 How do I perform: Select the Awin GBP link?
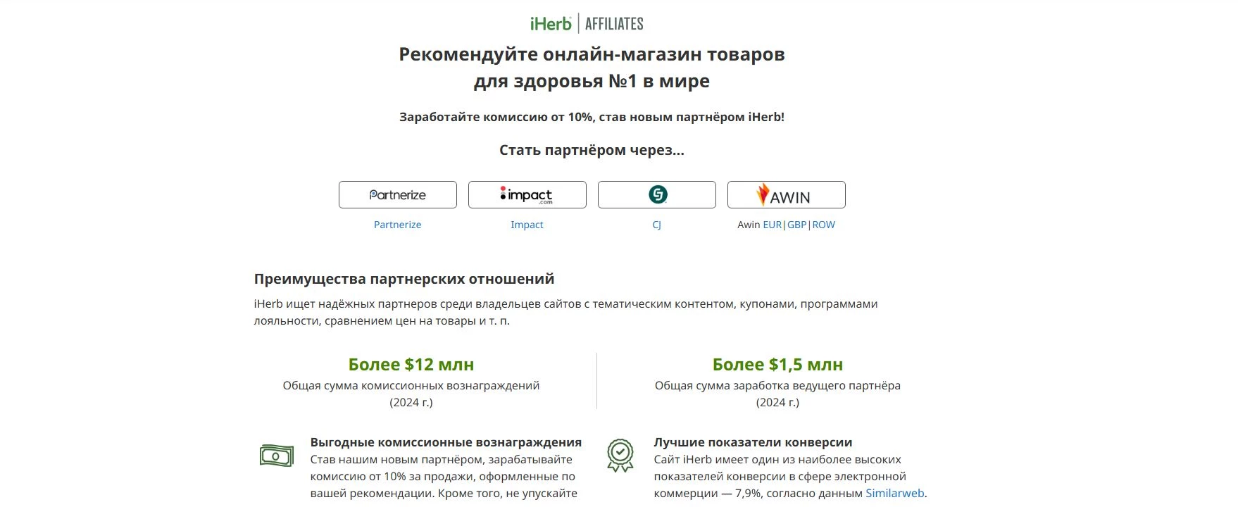click(x=797, y=225)
